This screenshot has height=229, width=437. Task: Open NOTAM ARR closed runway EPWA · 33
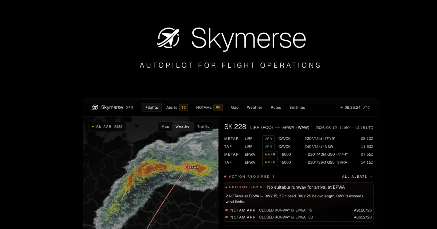[x=299, y=217]
